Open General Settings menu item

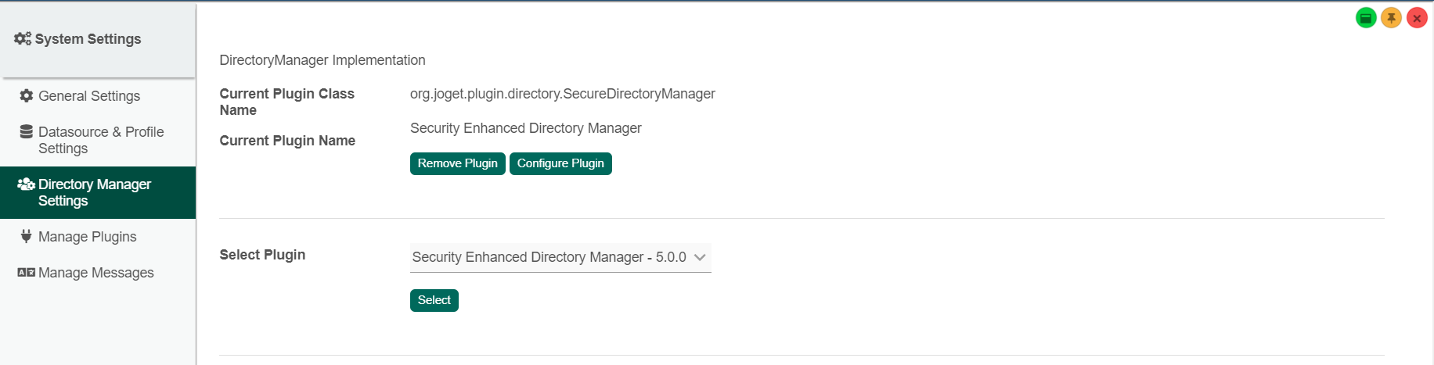coord(89,96)
